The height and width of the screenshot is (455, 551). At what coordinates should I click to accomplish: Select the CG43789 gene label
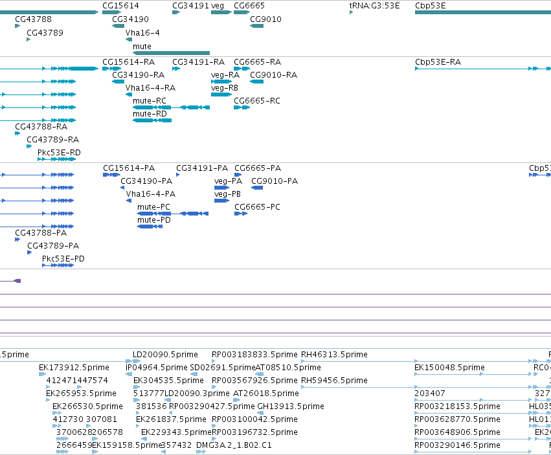tap(45, 32)
